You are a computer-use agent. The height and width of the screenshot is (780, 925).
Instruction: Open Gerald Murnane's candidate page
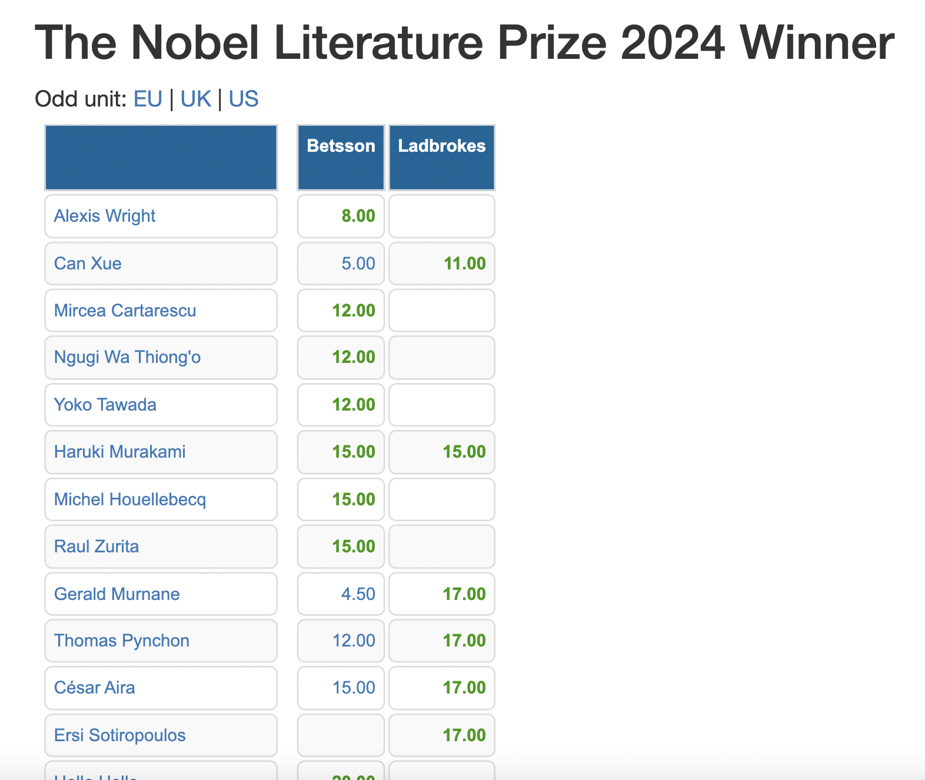pos(117,594)
